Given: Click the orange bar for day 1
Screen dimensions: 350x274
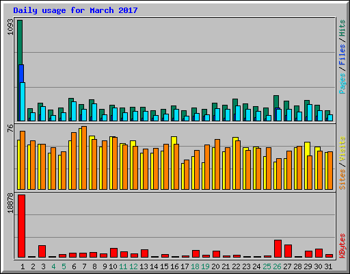Looking at the screenshot, I should (23, 160).
